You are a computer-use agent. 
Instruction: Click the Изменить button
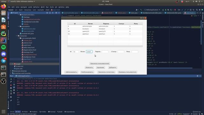tap(89, 67)
